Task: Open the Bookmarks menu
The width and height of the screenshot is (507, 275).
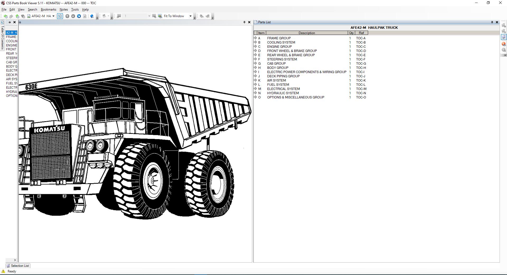Action: (48, 10)
